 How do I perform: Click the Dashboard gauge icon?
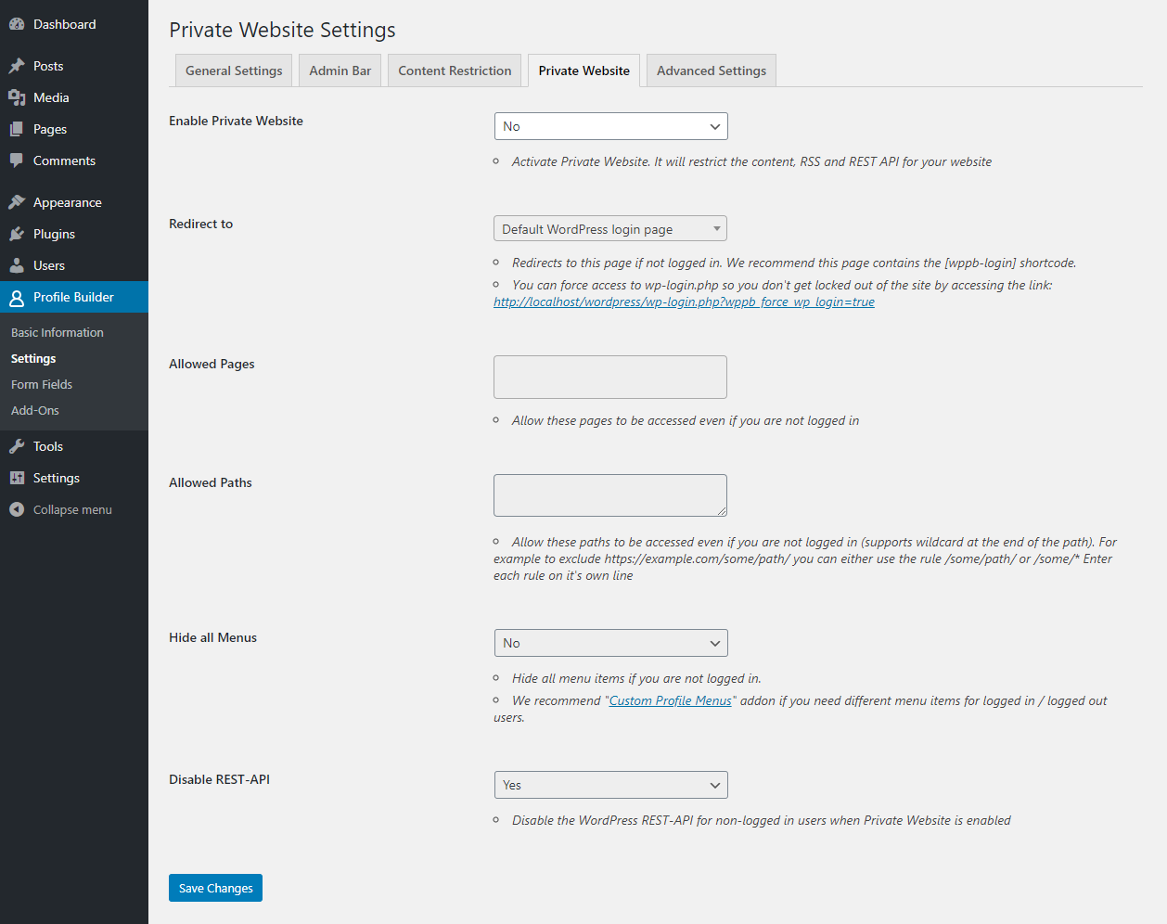click(x=17, y=24)
